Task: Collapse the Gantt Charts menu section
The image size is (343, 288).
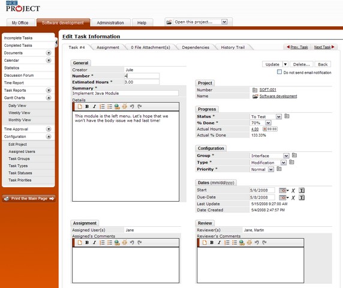Action: tap(49, 98)
